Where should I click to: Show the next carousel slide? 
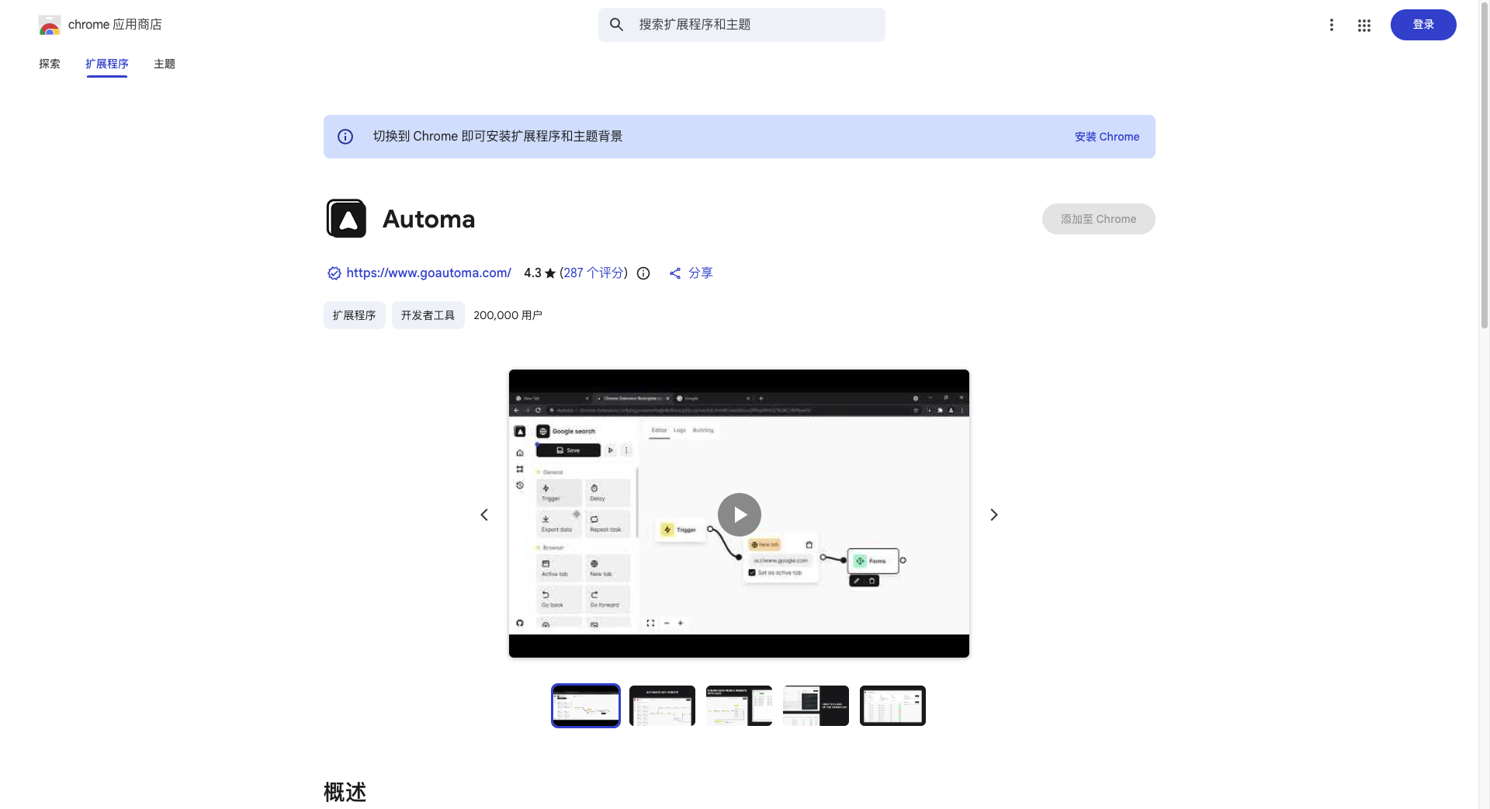coord(994,515)
